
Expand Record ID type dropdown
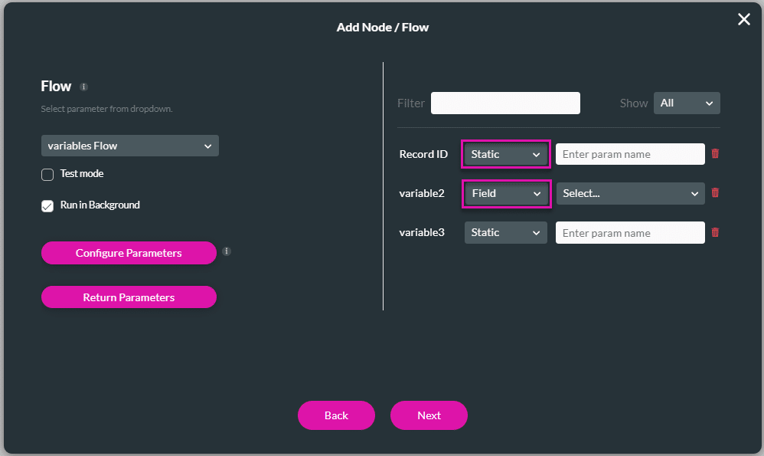(505, 154)
